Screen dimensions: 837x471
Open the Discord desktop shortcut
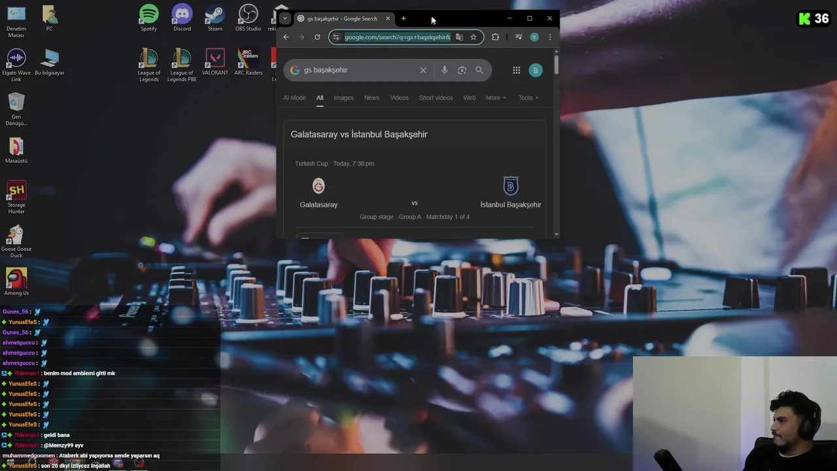(182, 18)
